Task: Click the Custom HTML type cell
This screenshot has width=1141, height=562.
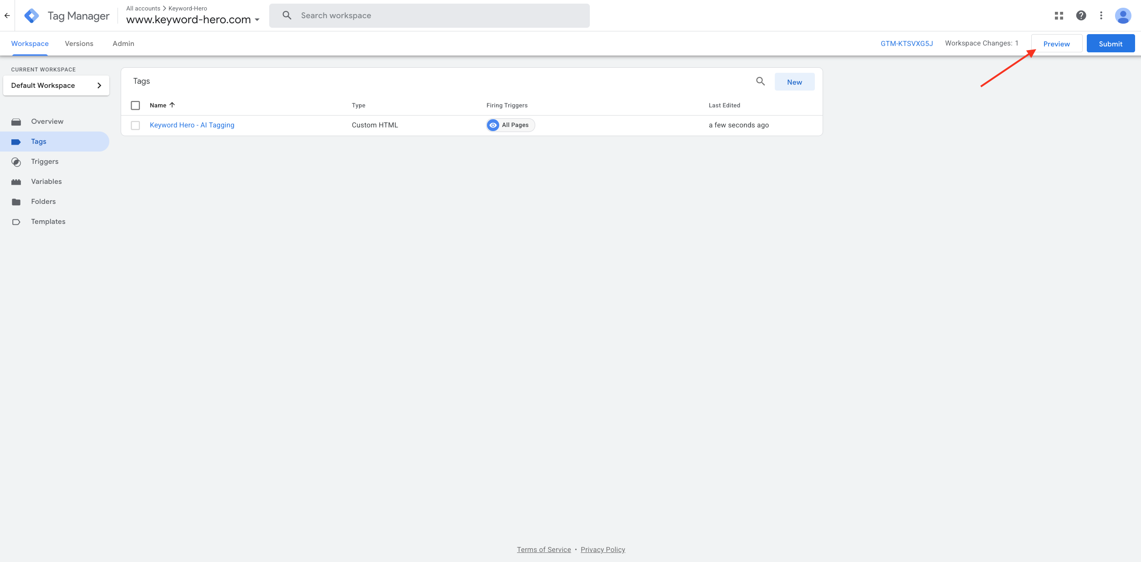Action: coord(375,125)
